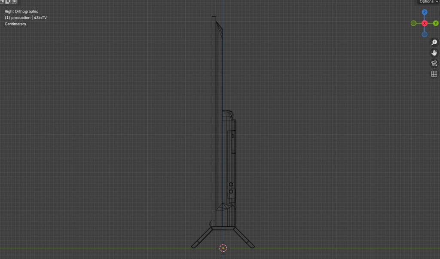Toggle orthographic/perspective grid button
The image size is (440, 259).
[434, 74]
